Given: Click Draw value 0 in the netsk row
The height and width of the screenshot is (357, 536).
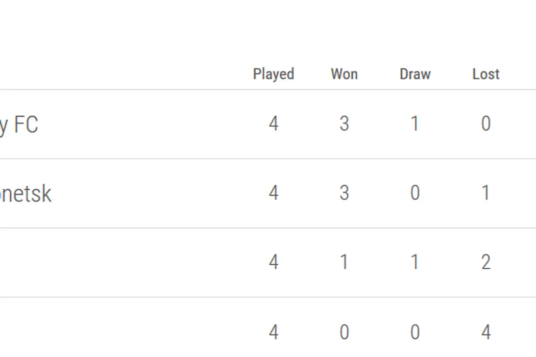Looking at the screenshot, I should [x=415, y=193].
